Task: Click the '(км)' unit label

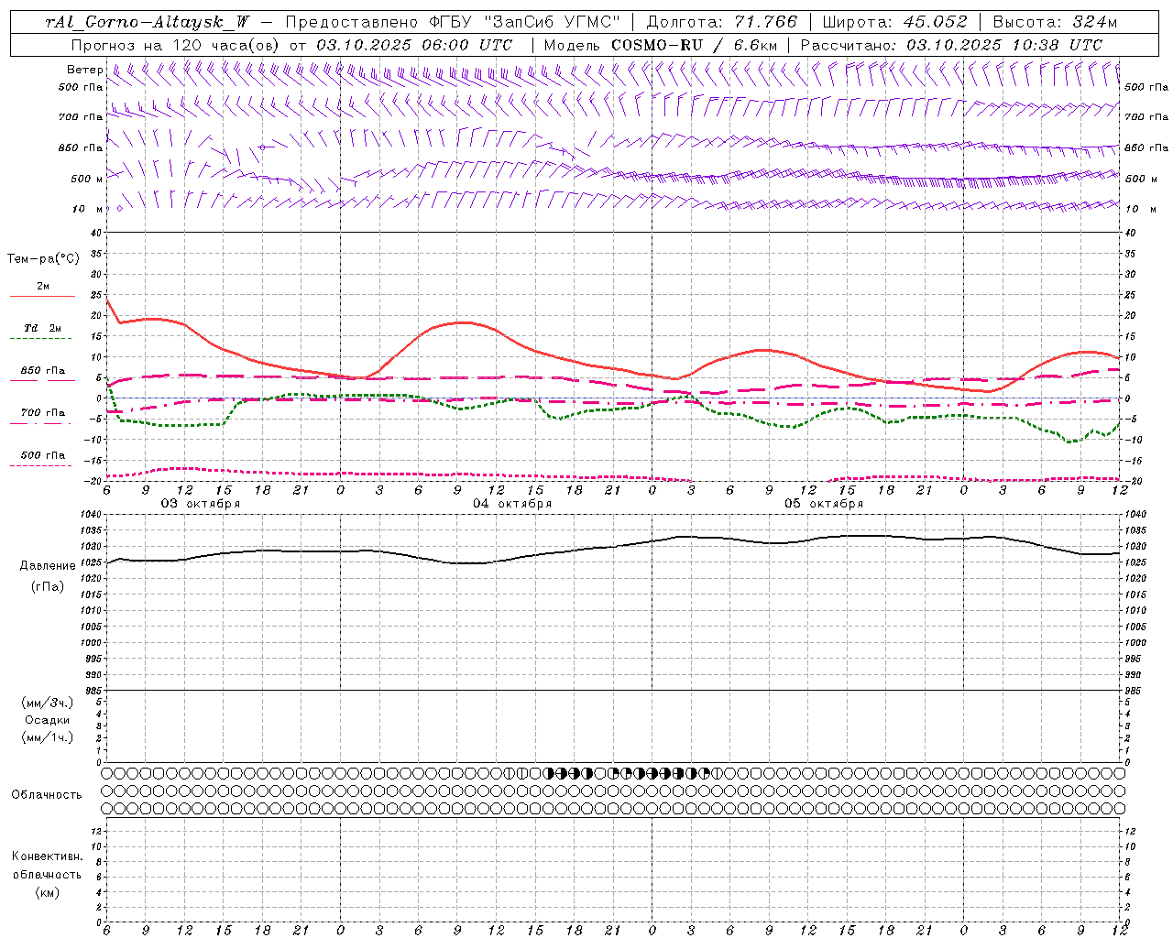Action: click(47, 892)
